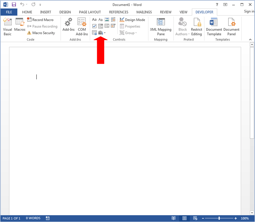
Task: Customize Quick Access Toolbar dropdown
Action: (x=40, y=5)
